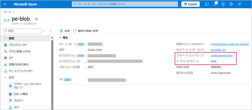Click the diagnose wrench icon
The height and width of the screenshot is (110, 252).
point(6,64)
